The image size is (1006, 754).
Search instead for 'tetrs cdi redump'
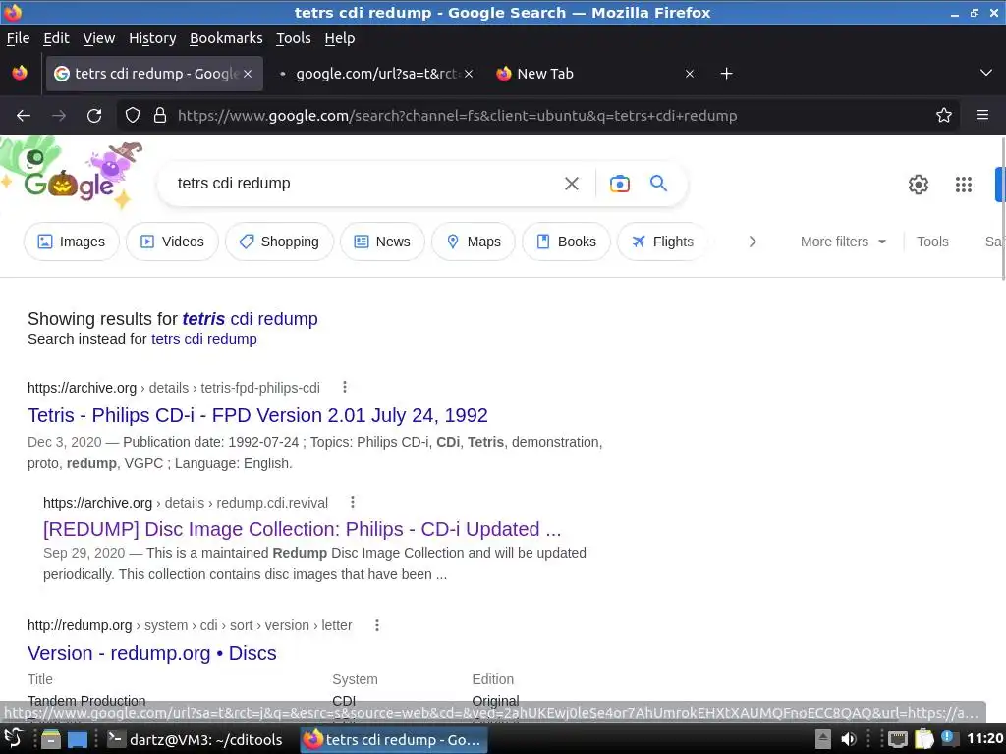[204, 339]
